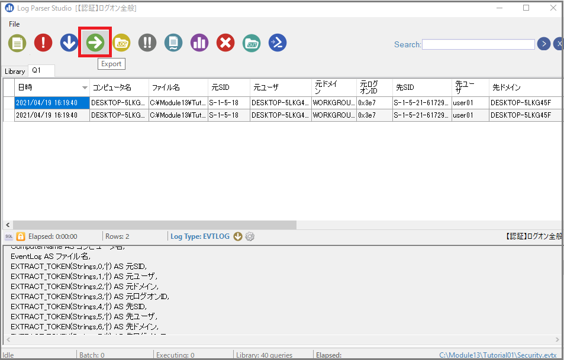Viewport: 564px width, 360px height.
Task: Click the results grid horizontal scrollbar
Action: 154,225
